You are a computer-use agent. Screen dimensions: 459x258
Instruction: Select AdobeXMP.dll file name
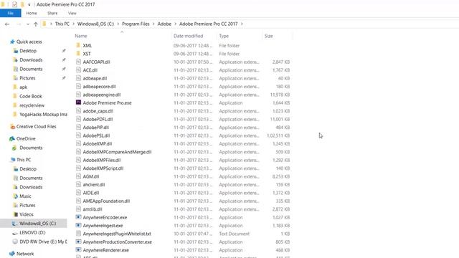point(98,144)
